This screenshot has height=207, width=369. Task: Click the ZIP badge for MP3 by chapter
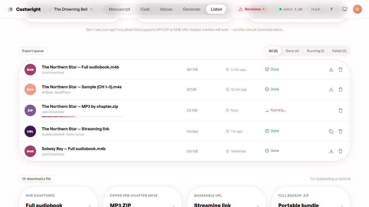(x=30, y=110)
